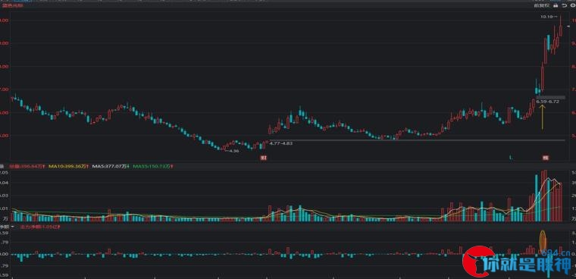Viewport: 576px width, 279px height.
Task: Click the red 财 marker below the candlesticks
Action: point(263,158)
